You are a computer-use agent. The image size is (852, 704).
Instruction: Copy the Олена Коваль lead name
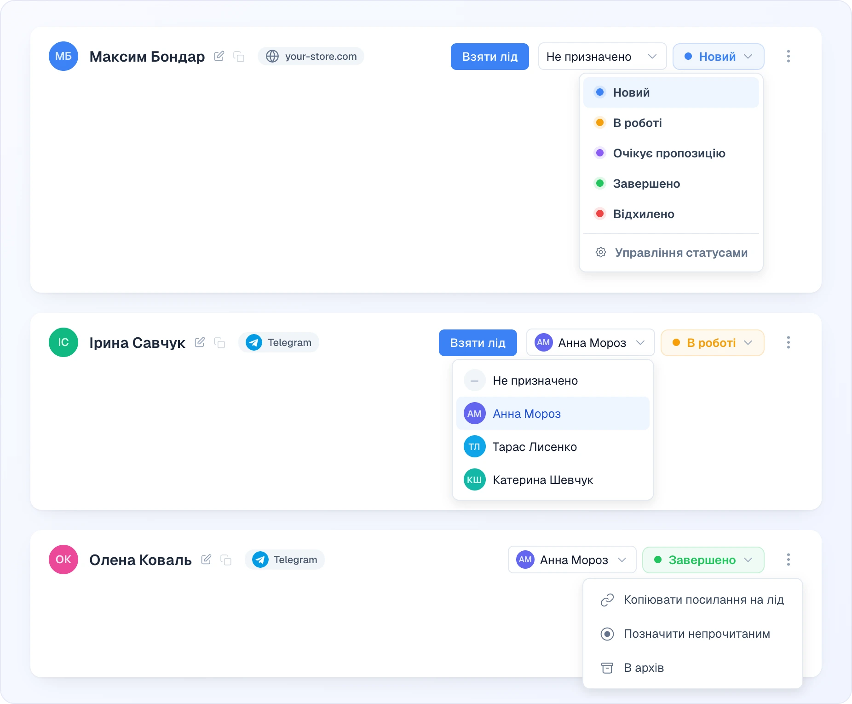click(226, 560)
